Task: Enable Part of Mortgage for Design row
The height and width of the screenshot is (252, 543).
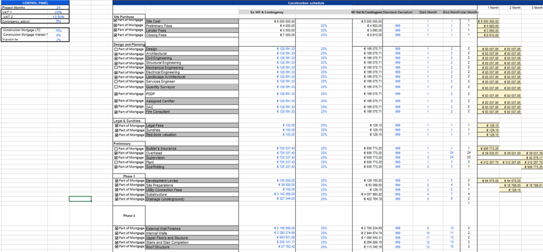Action: tap(116, 49)
